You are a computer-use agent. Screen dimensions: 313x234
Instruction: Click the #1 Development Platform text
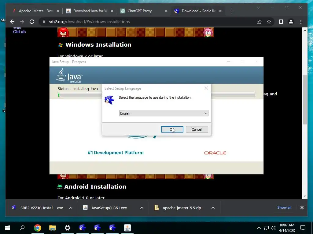116,153
